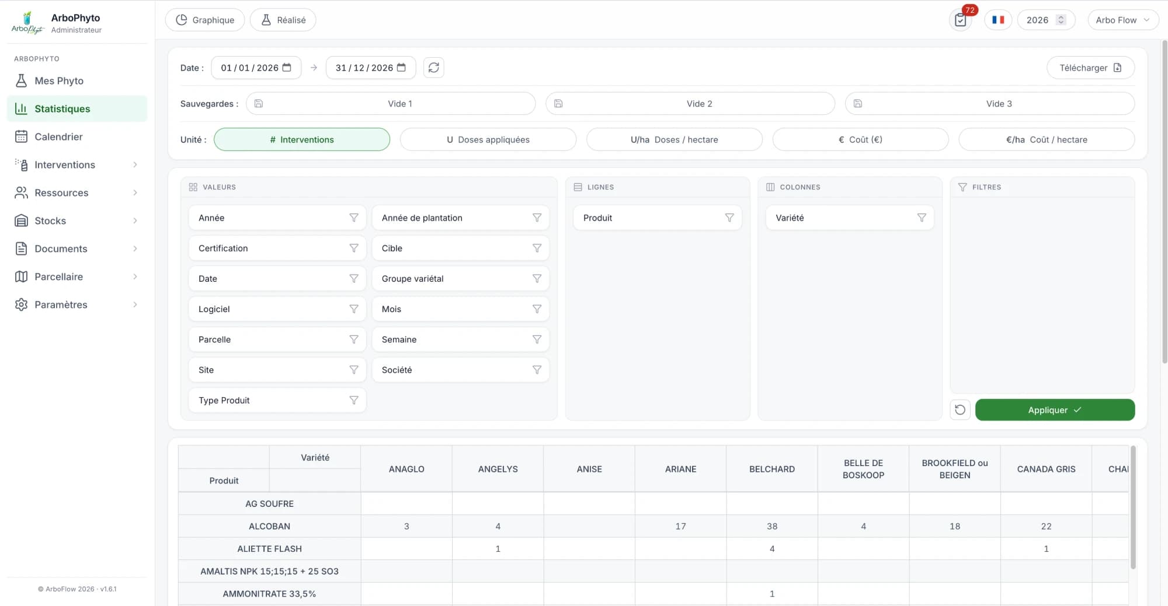Click the French flag language icon
The width and height of the screenshot is (1168, 606).
click(998, 20)
